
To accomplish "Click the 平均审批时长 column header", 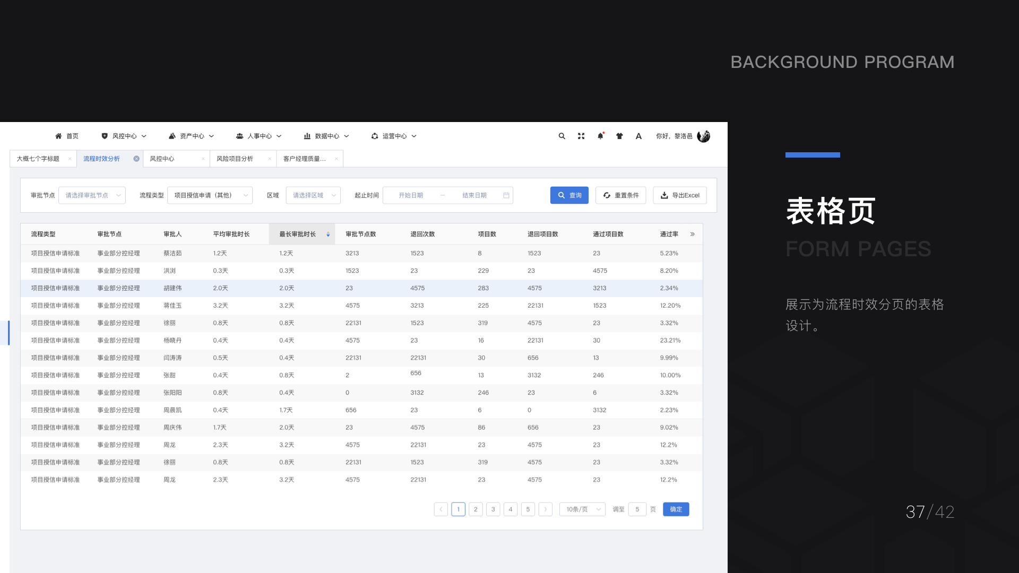I will pyautogui.click(x=231, y=234).
